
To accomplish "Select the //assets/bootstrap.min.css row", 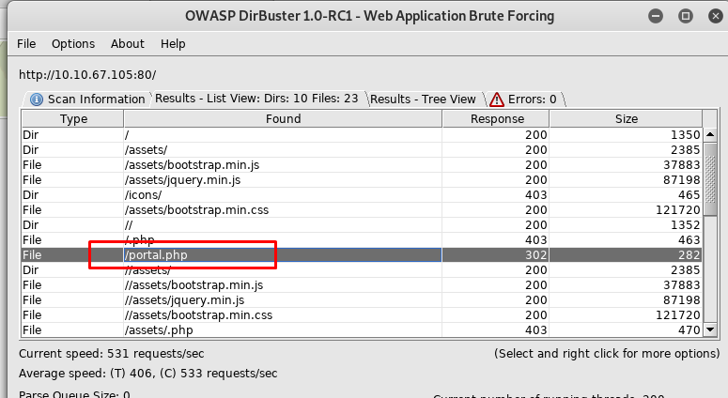I will click(363, 315).
